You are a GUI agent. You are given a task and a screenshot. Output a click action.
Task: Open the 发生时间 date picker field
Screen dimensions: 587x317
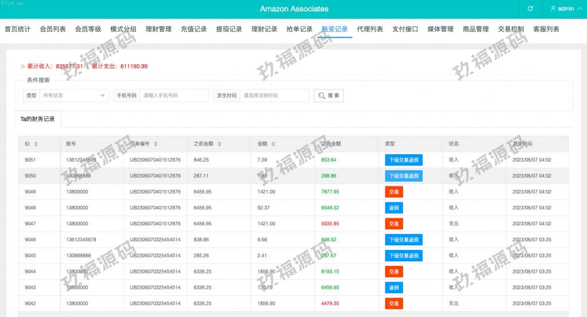[275, 96]
